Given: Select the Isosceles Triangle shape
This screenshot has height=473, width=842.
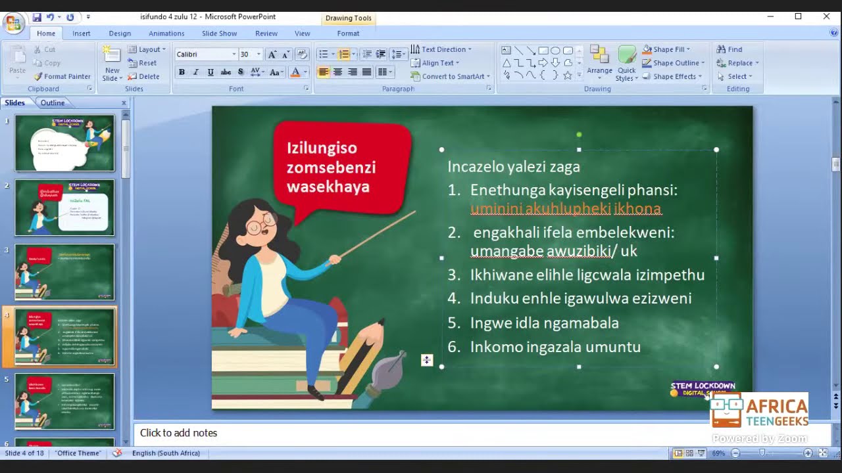Looking at the screenshot, I should (x=506, y=63).
